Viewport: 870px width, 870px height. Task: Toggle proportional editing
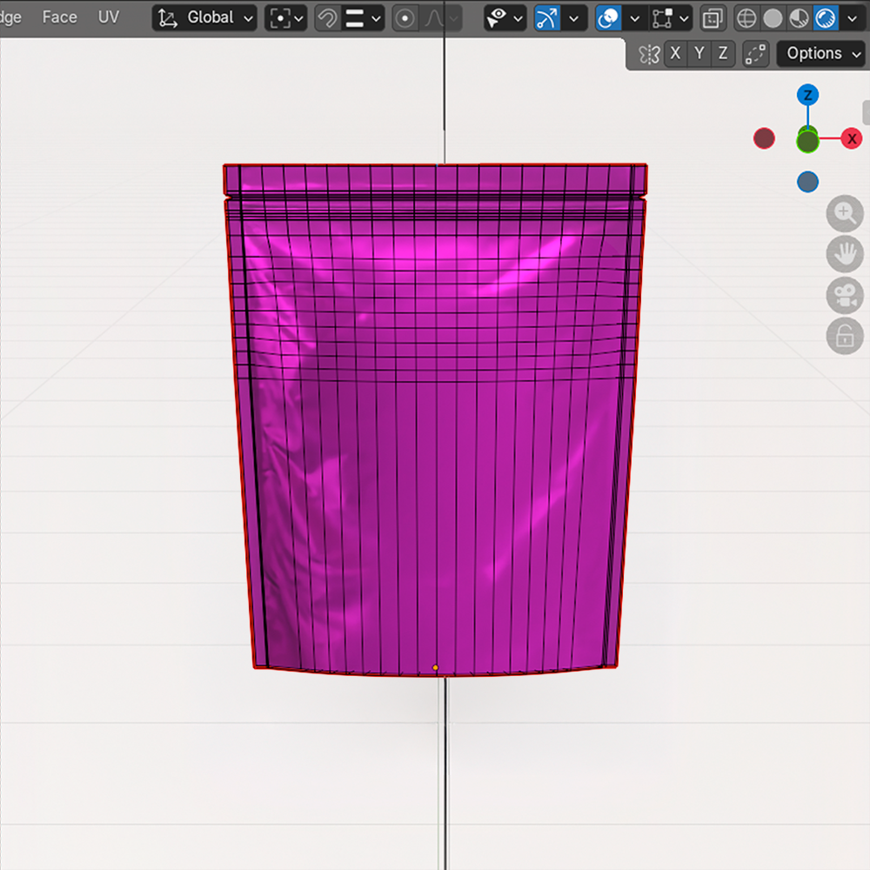[x=405, y=18]
